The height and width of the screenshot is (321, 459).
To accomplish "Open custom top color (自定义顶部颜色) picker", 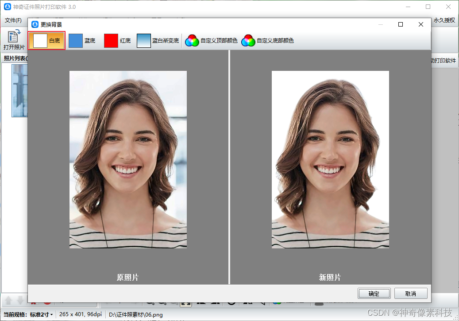I will pyautogui.click(x=211, y=40).
